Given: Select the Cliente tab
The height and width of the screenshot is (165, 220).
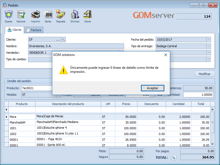Looking at the screenshot, I should click(14, 30).
